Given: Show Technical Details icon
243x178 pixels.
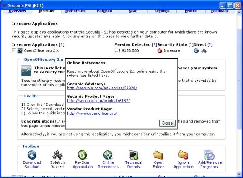Looking at the screenshot, I should pos(133,155).
